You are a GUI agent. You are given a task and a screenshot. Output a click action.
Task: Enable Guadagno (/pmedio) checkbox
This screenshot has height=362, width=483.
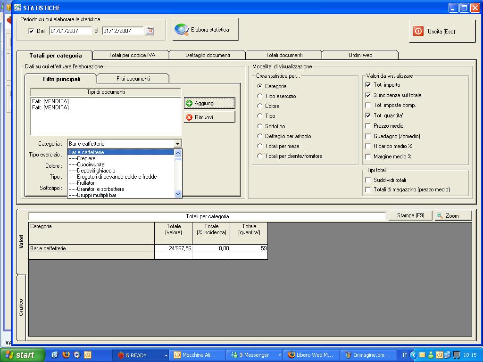[368, 136]
